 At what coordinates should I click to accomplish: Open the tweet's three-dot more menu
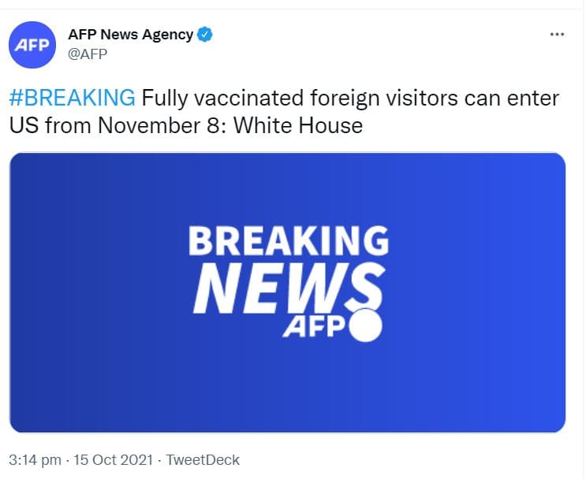coord(557,35)
